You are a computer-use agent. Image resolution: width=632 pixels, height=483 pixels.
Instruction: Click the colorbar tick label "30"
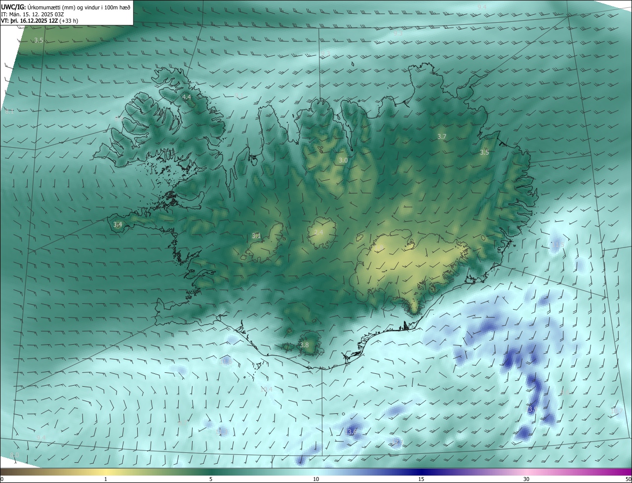pos(526,480)
